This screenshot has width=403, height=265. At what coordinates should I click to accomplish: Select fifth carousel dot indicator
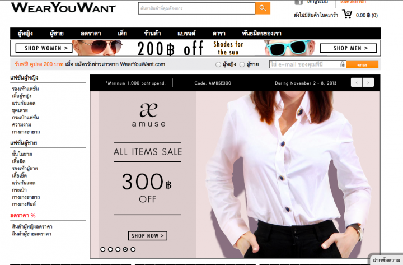click(133, 249)
